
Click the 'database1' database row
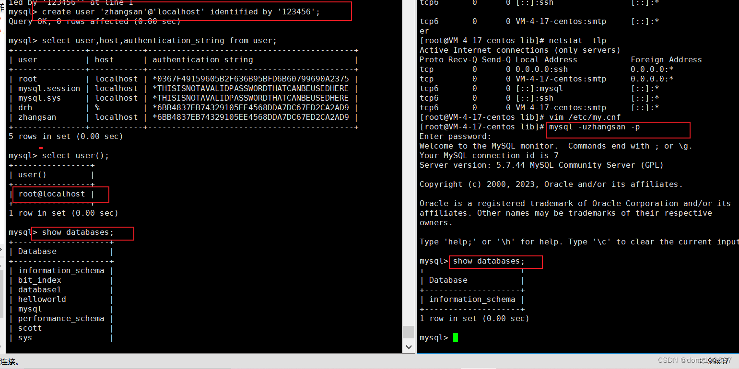point(39,290)
